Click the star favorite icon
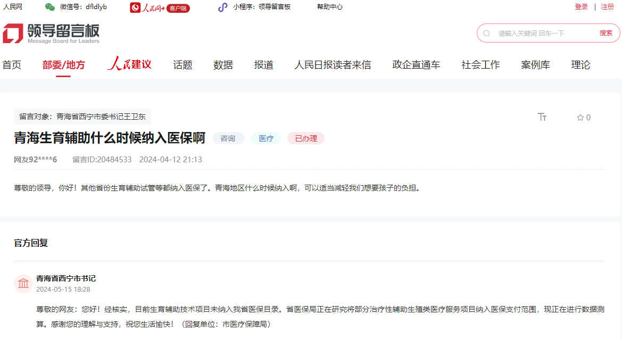Image resolution: width=622 pixels, height=339 pixels. [x=579, y=117]
